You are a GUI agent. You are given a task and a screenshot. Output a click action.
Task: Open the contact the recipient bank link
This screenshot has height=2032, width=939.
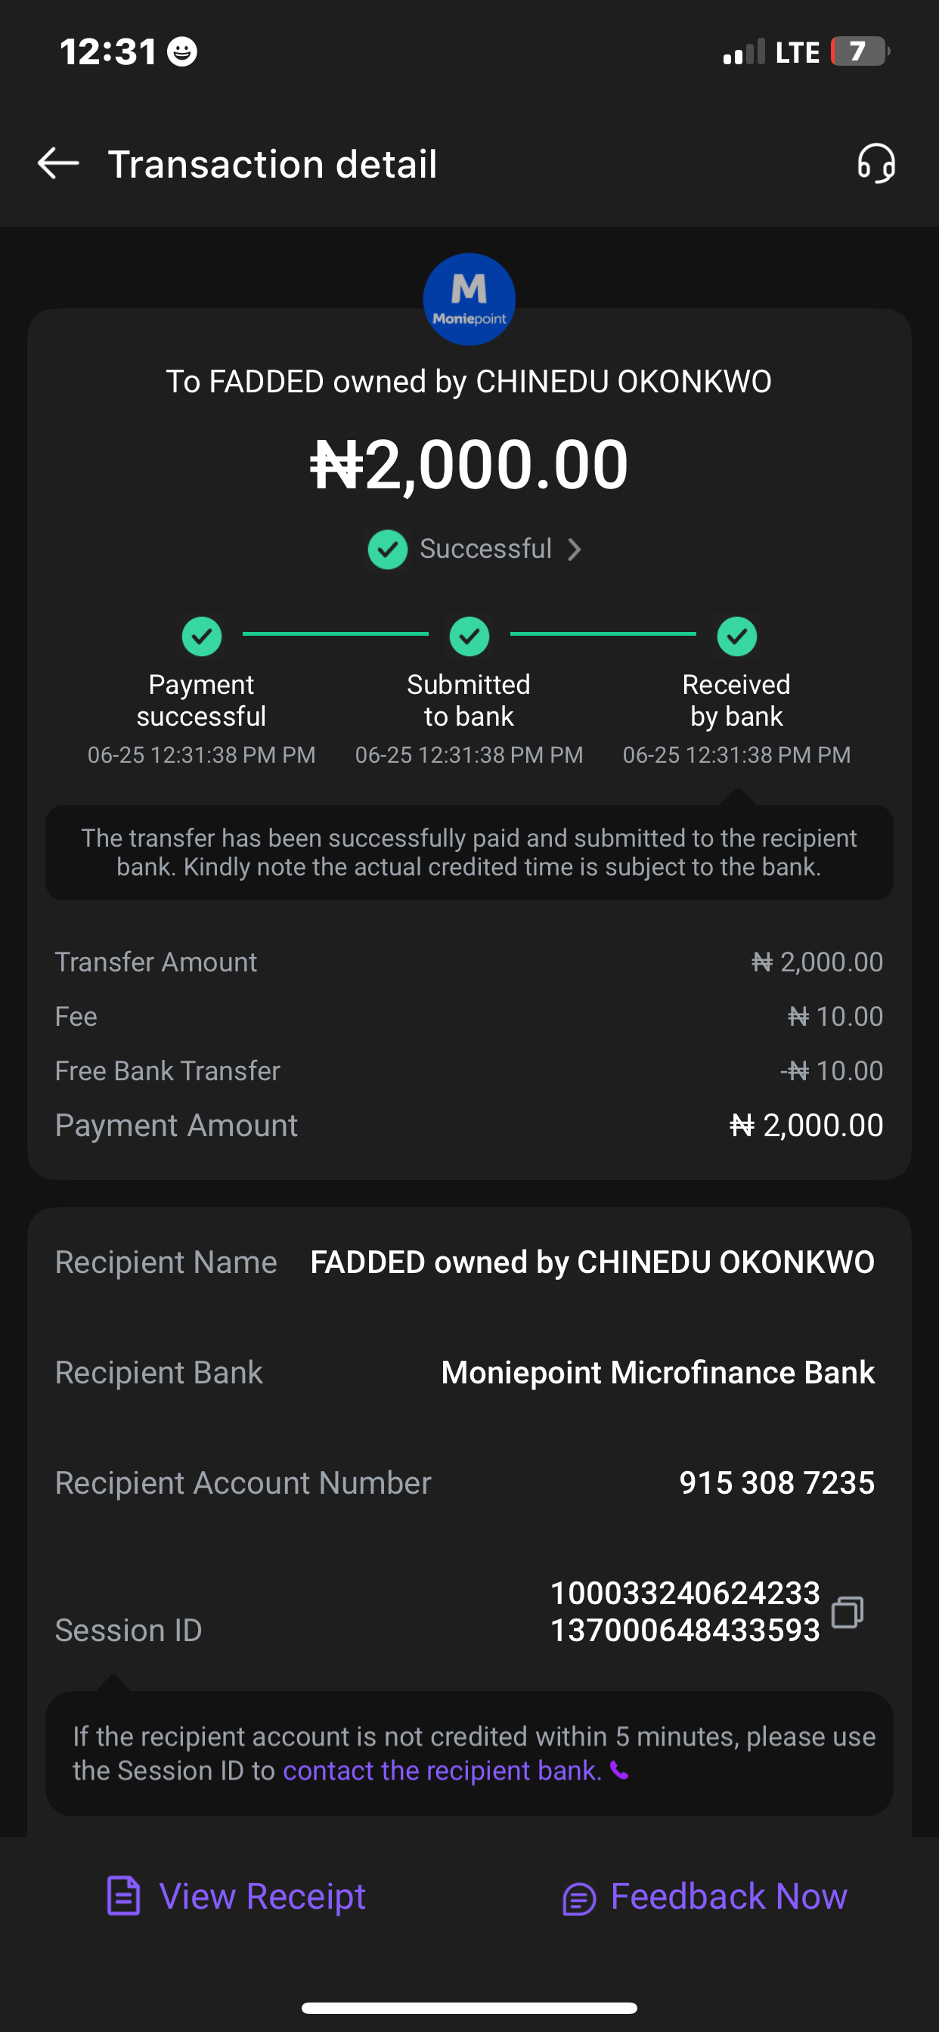442,1771
